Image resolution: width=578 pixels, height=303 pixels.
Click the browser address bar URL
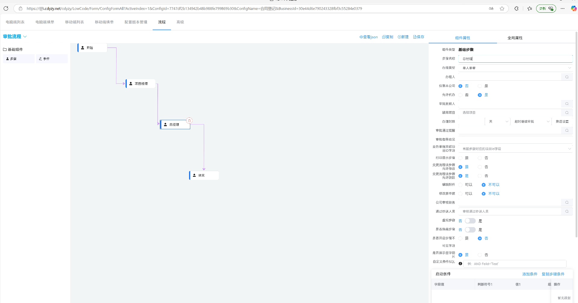pyautogui.click(x=194, y=8)
